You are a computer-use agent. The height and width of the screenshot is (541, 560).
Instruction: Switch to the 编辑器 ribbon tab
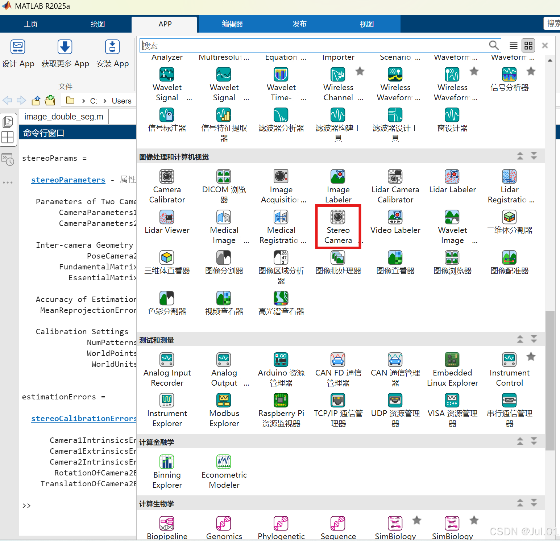[232, 24]
